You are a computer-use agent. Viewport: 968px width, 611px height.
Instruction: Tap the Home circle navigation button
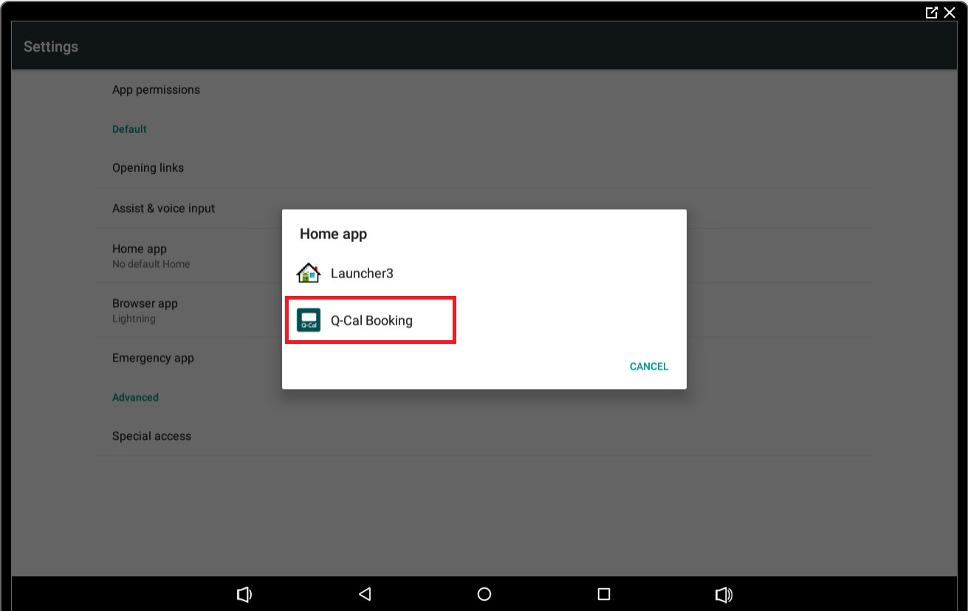point(484,594)
